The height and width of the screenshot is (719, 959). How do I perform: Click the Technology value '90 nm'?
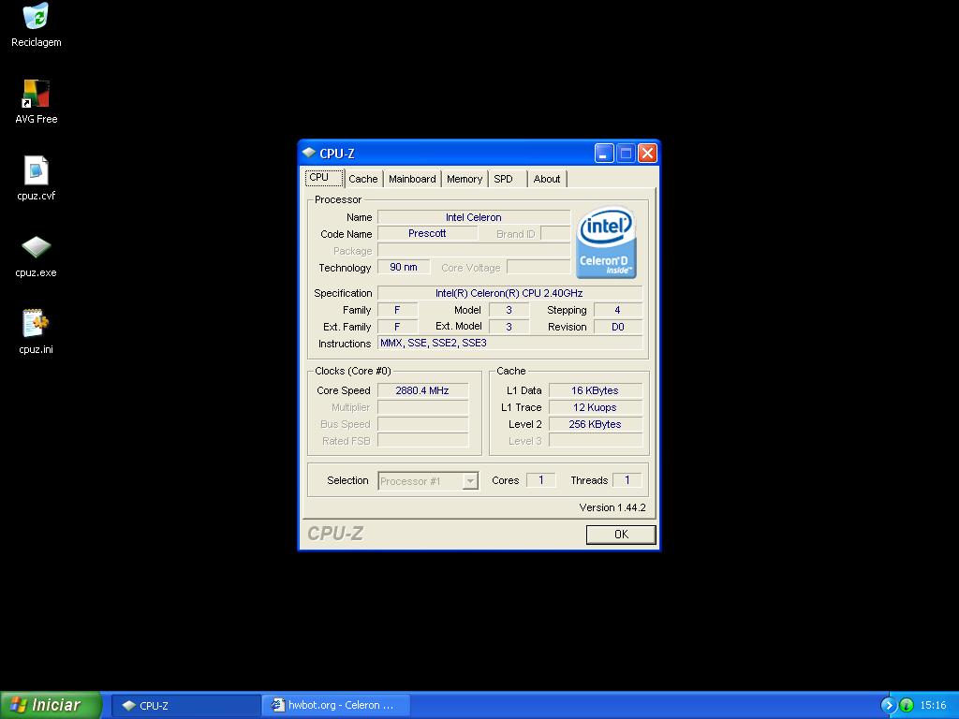click(x=404, y=267)
